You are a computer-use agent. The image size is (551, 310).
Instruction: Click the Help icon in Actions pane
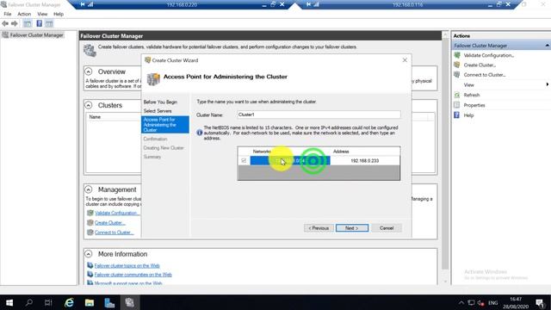(x=457, y=115)
